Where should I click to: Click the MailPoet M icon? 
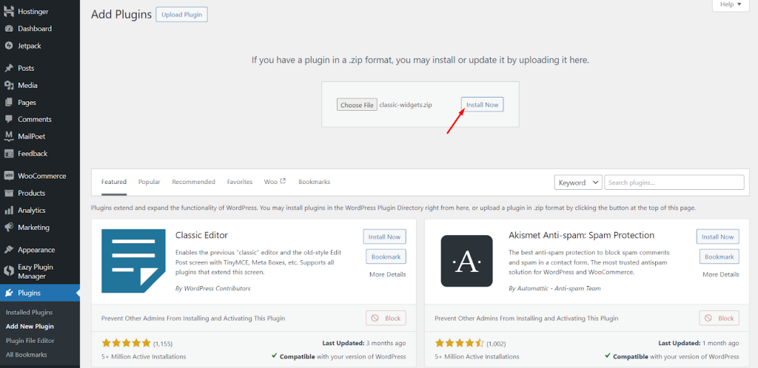(x=9, y=137)
